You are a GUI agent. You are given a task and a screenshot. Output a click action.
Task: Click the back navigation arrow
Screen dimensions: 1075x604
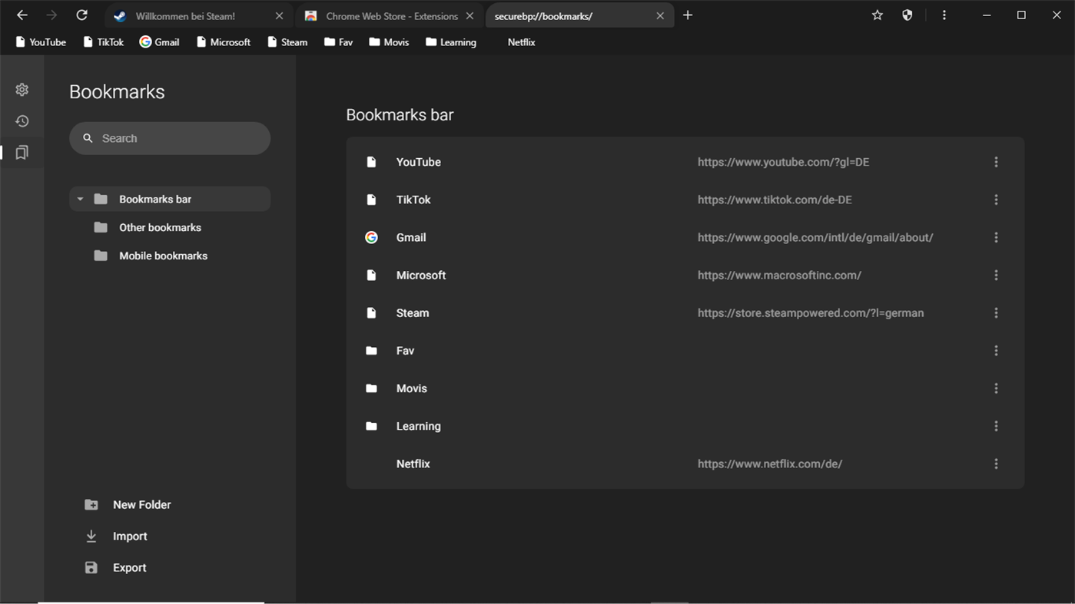point(21,15)
